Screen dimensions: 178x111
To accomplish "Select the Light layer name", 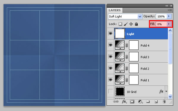I will pos(131,34).
